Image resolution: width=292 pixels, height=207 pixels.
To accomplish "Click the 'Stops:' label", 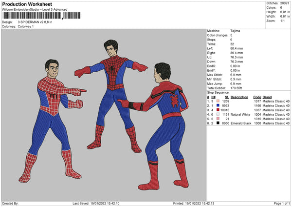I will [212, 40].
